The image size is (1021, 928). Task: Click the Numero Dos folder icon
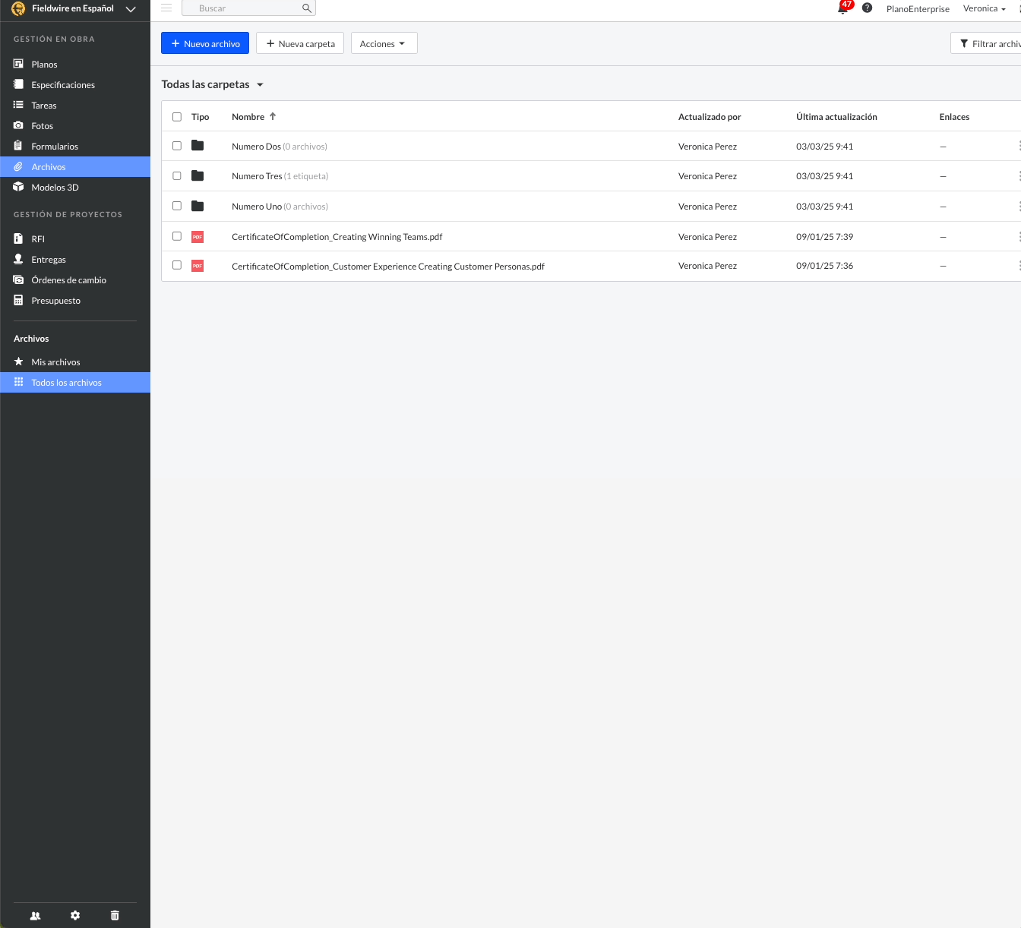pos(198,146)
